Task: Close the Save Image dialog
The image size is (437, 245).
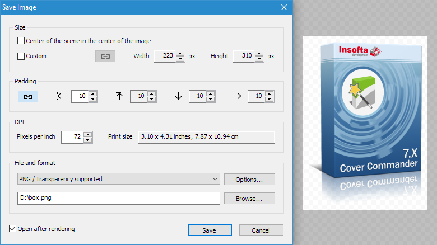Action: pyautogui.click(x=284, y=7)
